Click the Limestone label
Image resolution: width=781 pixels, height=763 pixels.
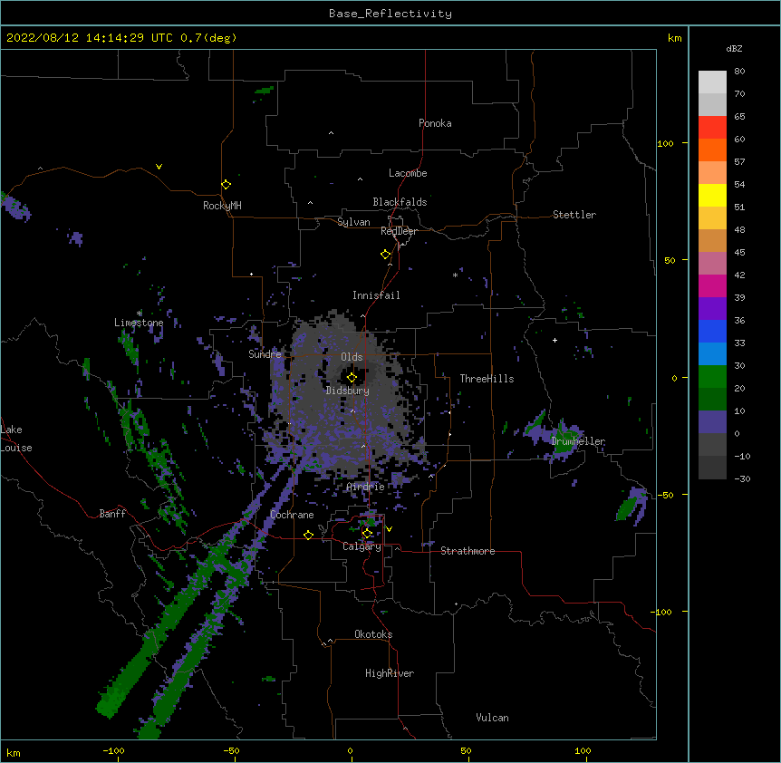coord(139,323)
